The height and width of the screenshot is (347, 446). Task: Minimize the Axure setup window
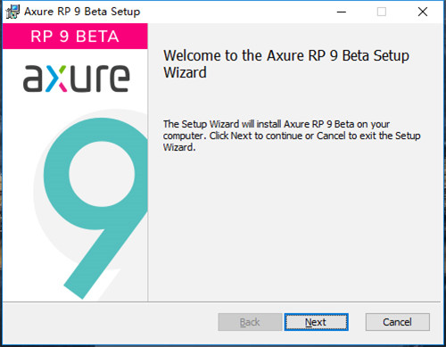(342, 12)
